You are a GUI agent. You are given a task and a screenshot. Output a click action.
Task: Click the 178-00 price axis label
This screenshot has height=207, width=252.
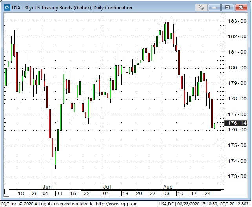click(x=237, y=98)
